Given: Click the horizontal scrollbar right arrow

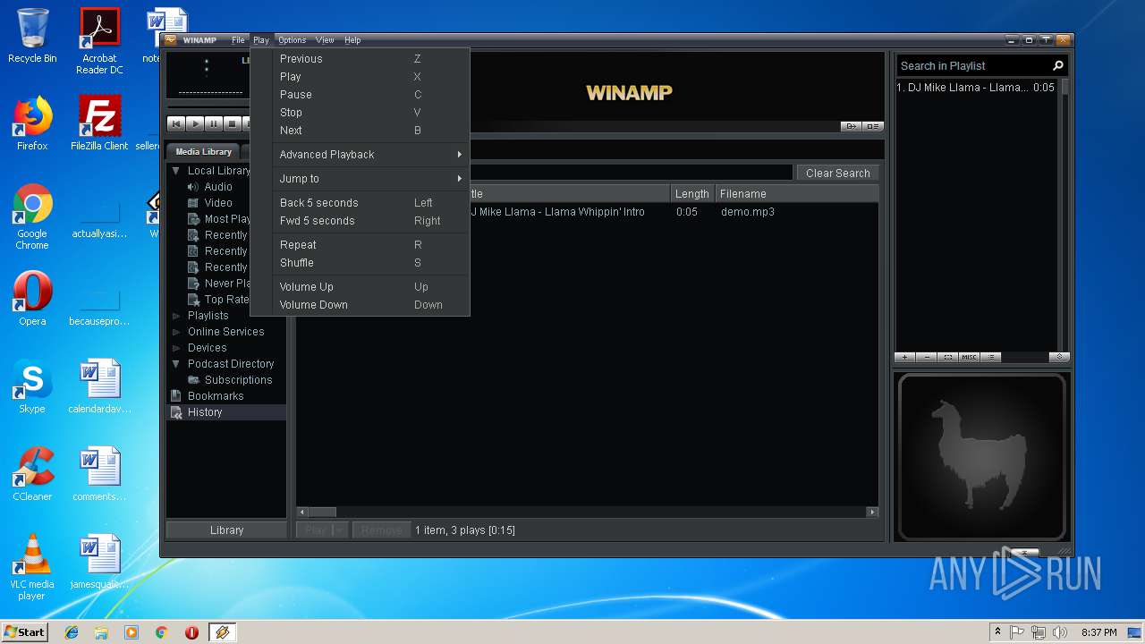Looking at the screenshot, I should tap(872, 513).
